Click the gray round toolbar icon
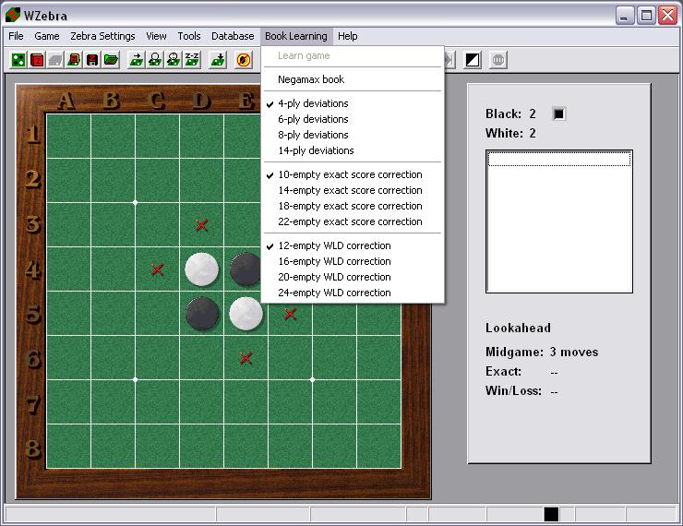683x526 pixels. tap(498, 60)
